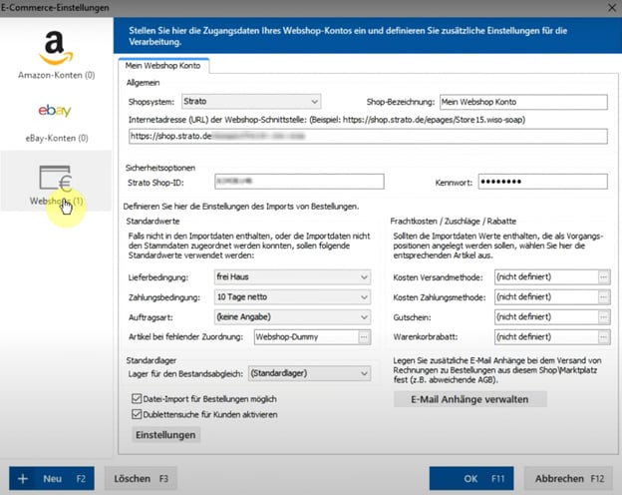Select the Webshop accounts icon
This screenshot has height=495, width=622.
tap(56, 180)
